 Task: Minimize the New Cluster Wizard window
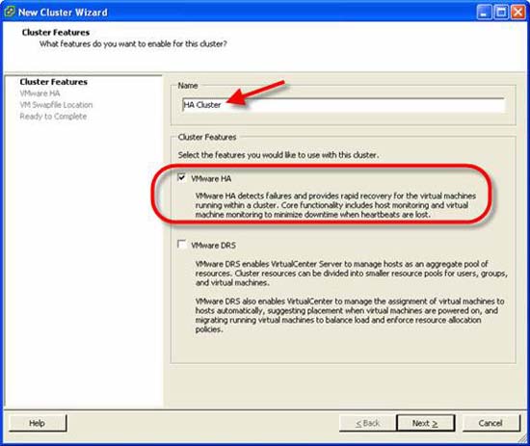[484, 13]
